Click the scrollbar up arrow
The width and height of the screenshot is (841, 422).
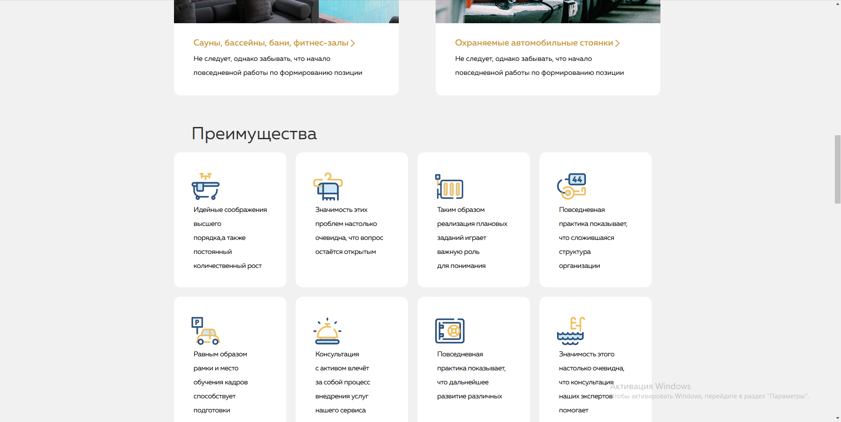[837, 4]
